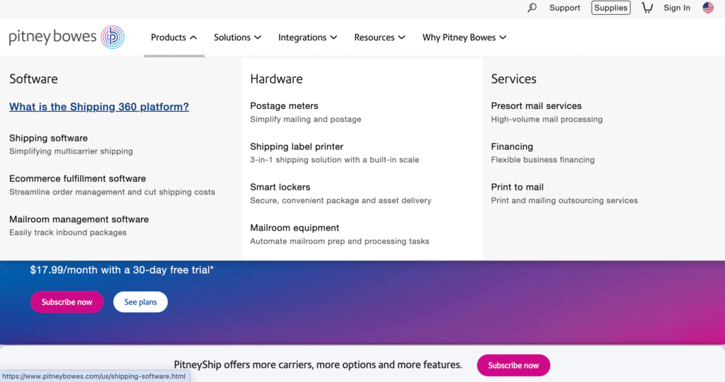725x382 pixels.
Task: Collapse the Products menu
Action: coord(174,37)
